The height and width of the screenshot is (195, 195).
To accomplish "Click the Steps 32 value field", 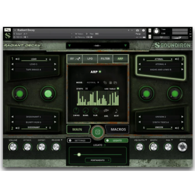I will pos(86,88).
